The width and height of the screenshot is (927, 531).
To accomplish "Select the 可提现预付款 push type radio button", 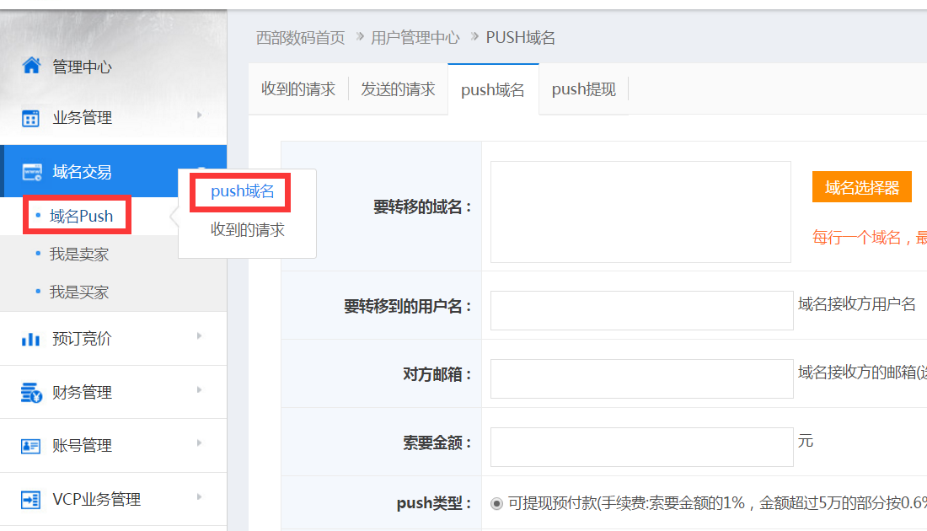I will (x=497, y=503).
